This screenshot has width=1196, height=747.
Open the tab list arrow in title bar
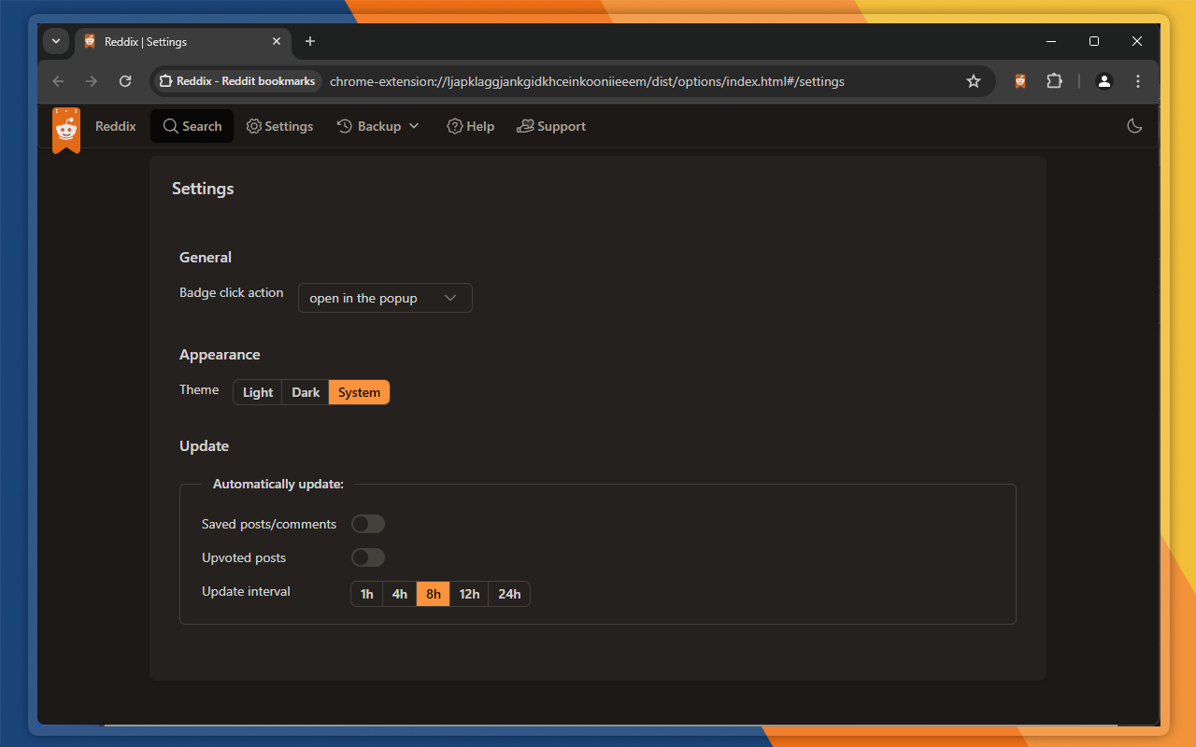point(55,41)
